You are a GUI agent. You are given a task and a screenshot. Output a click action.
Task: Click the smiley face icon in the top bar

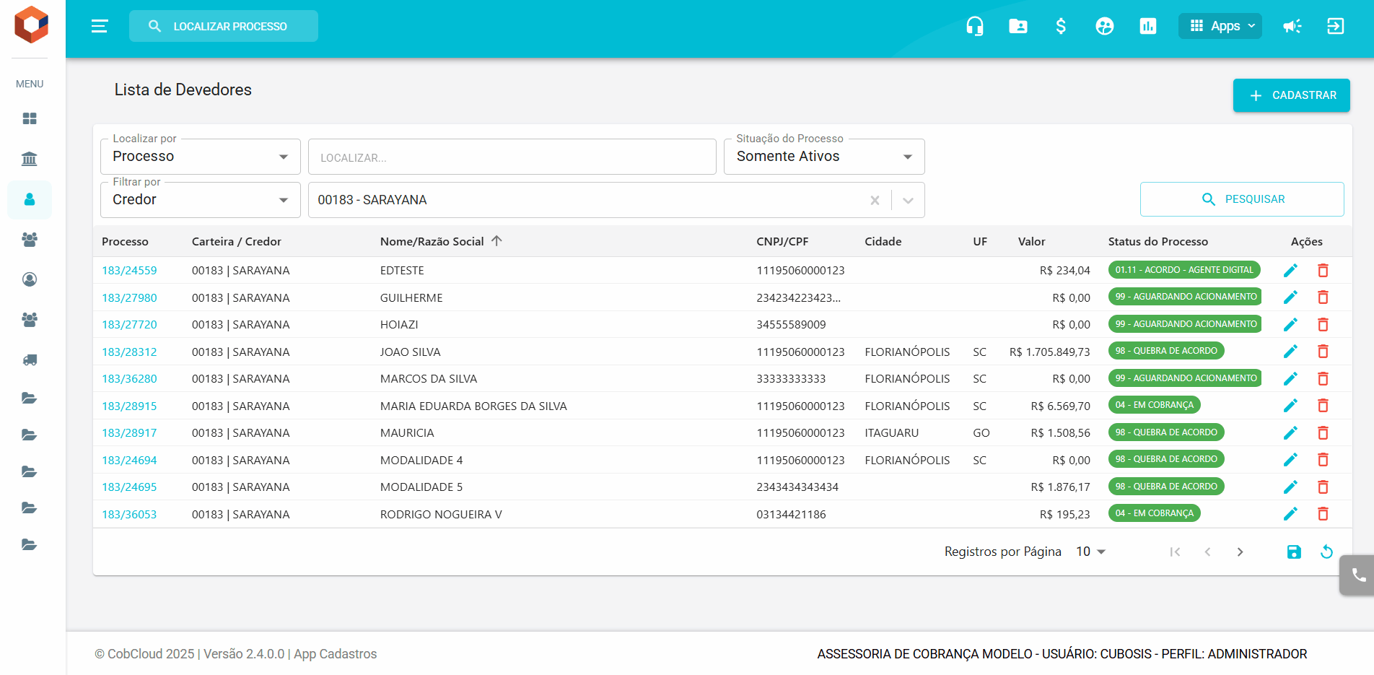(1105, 26)
